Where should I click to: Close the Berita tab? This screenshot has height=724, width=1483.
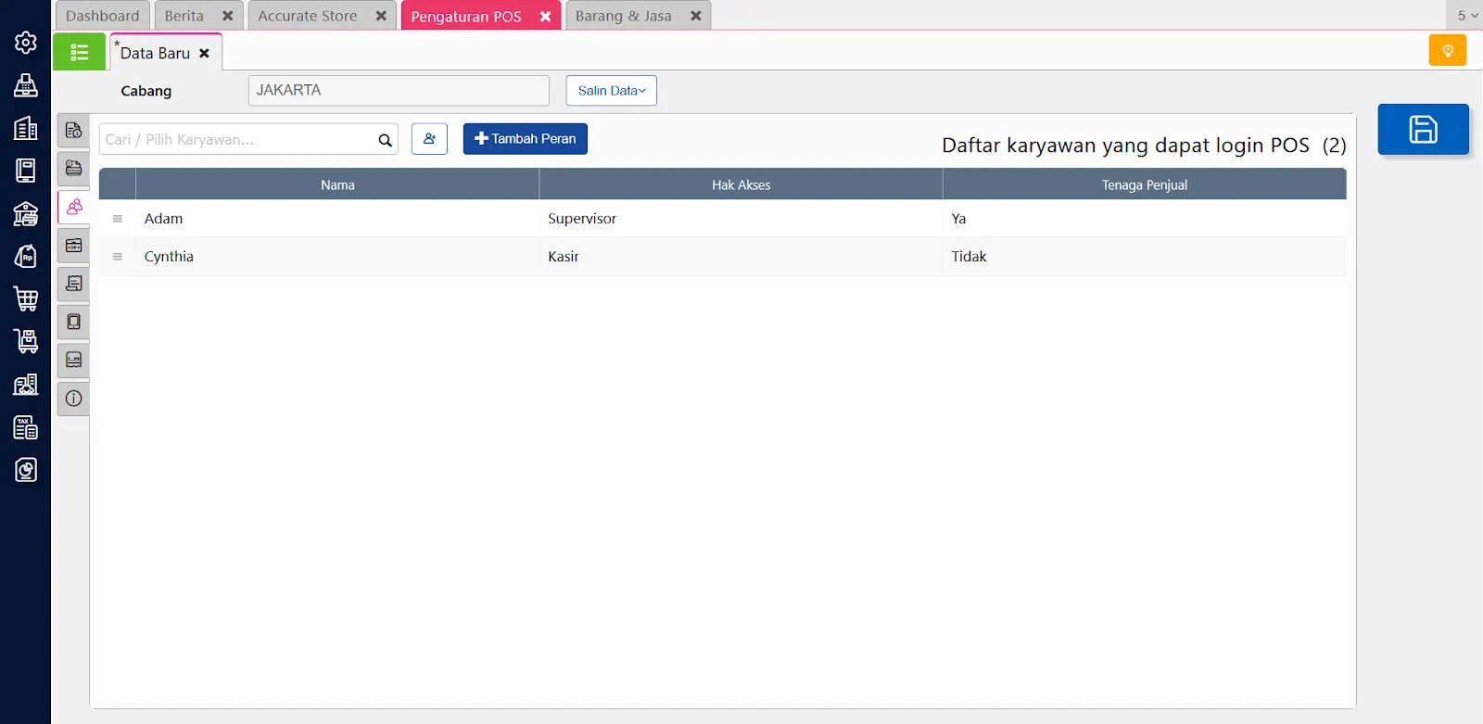(x=228, y=16)
